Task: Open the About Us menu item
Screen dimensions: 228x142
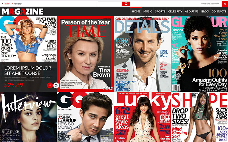Action: 192,11
